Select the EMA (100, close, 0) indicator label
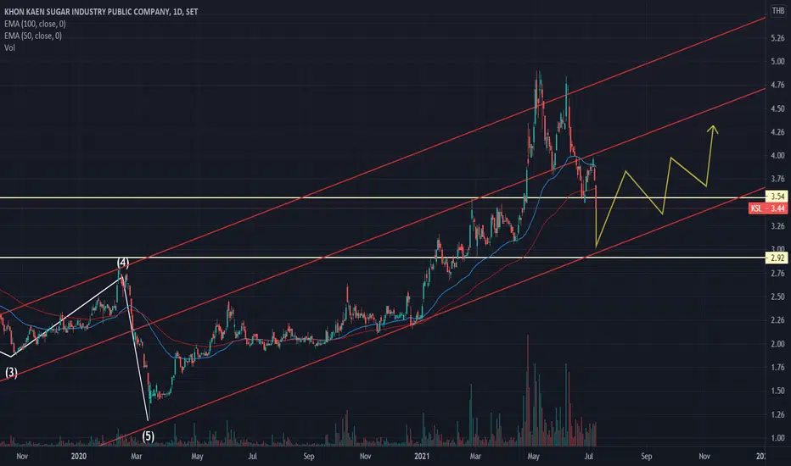The height and width of the screenshot is (466, 791). tap(35, 24)
